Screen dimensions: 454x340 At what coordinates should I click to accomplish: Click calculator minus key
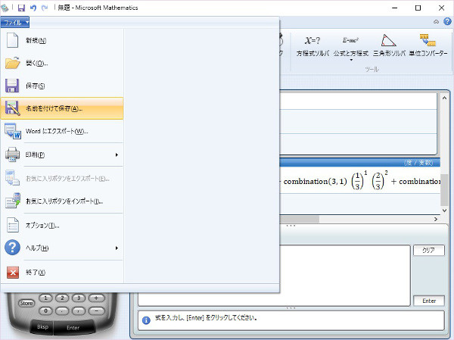[x=96, y=310]
